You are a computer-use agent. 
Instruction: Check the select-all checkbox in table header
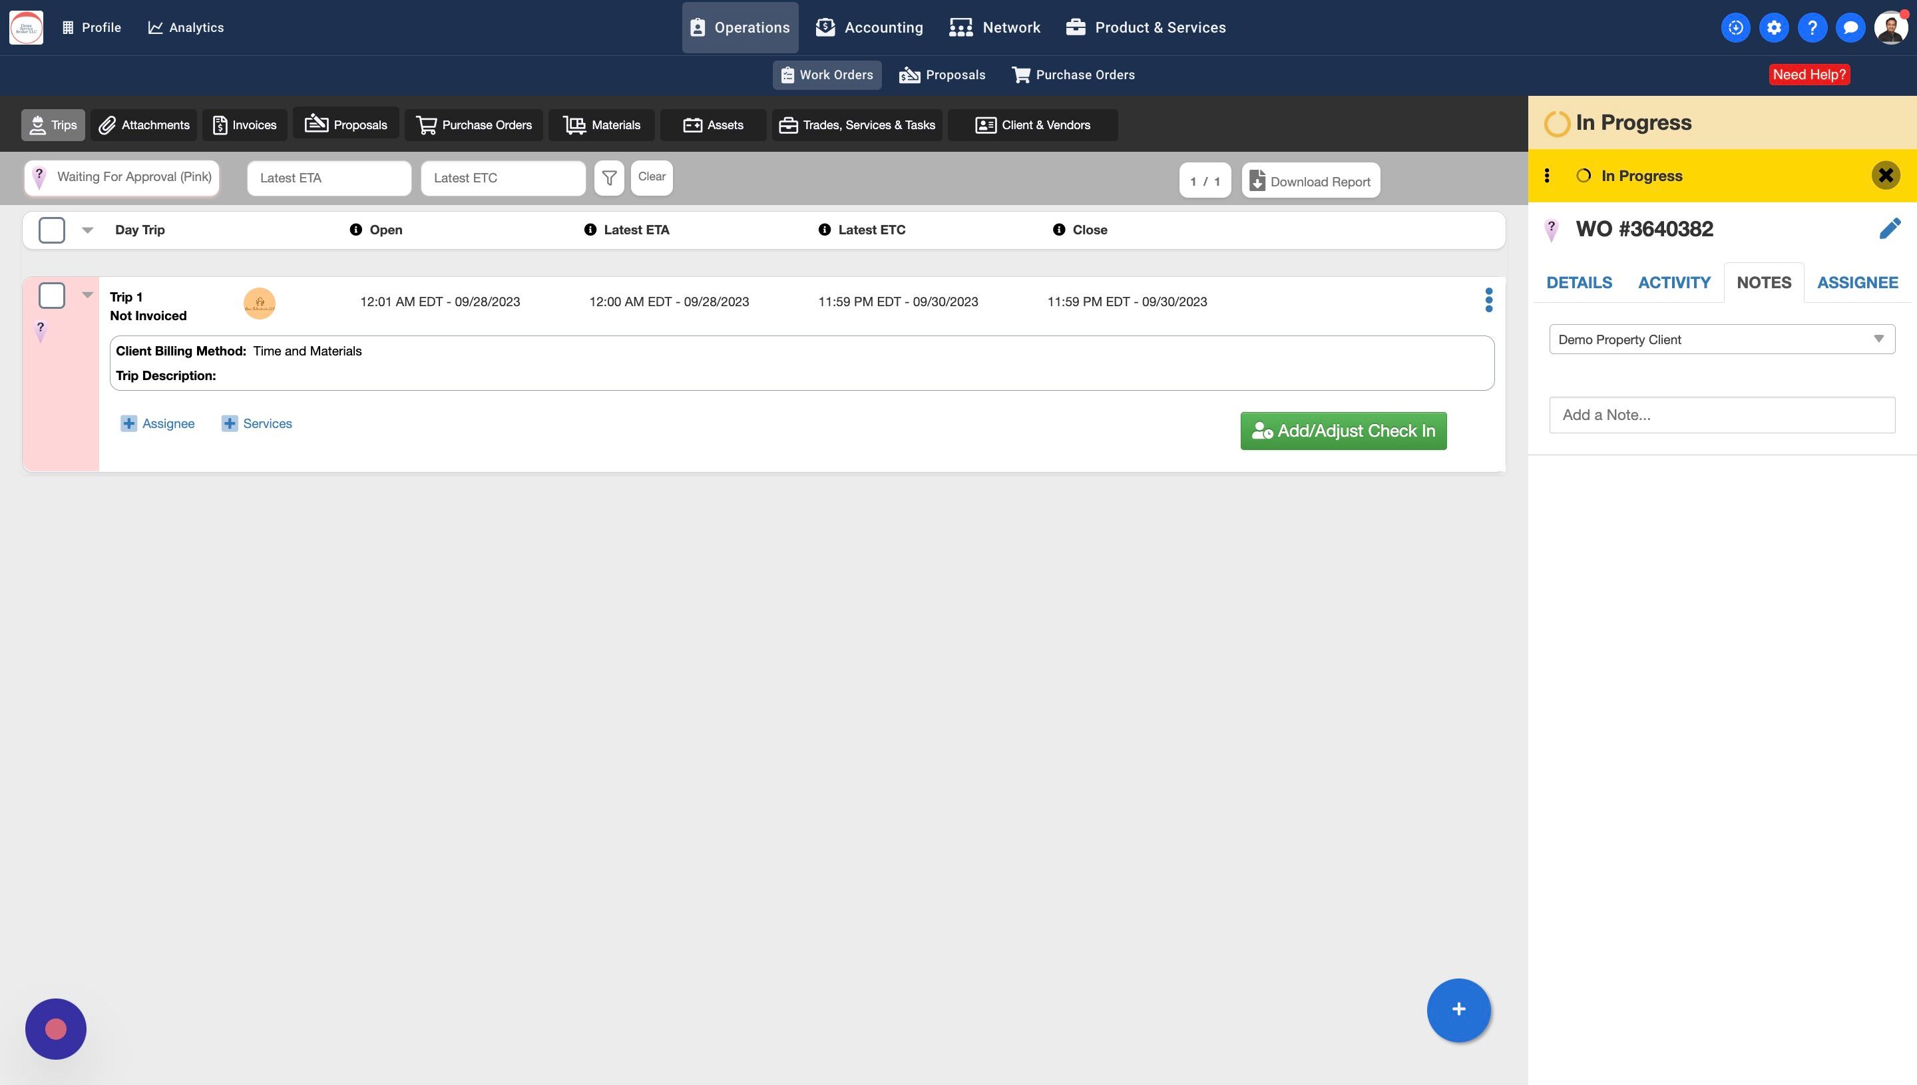coord(51,230)
